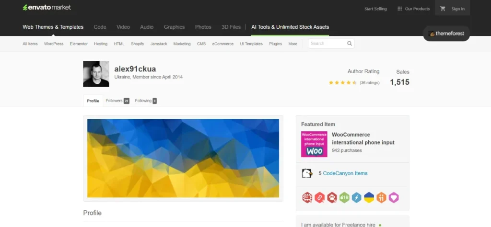Click the search magnifier icon
Screen dimensions: 491x227
click(x=350, y=44)
